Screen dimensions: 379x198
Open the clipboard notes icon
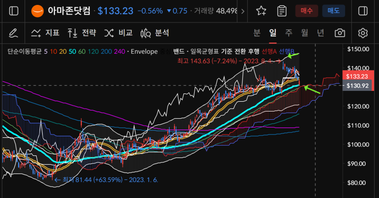(x=282, y=11)
